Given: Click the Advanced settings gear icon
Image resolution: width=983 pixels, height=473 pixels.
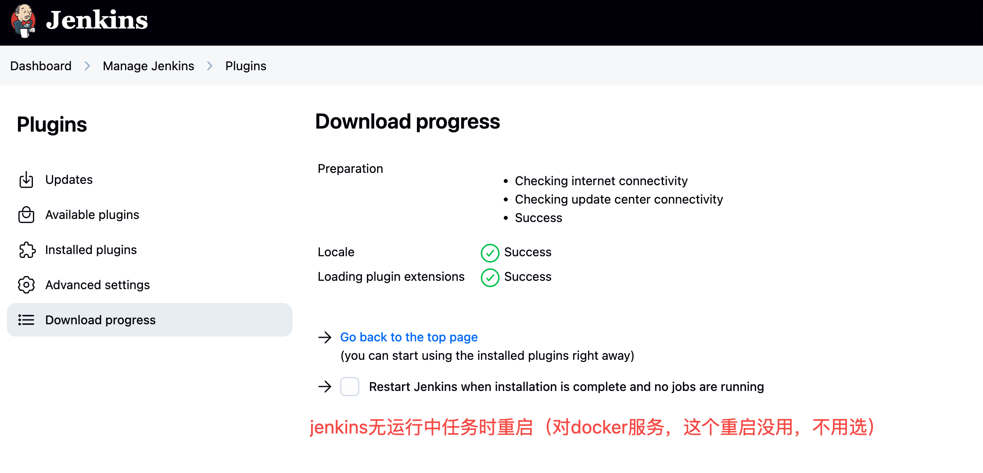Looking at the screenshot, I should pos(26,285).
